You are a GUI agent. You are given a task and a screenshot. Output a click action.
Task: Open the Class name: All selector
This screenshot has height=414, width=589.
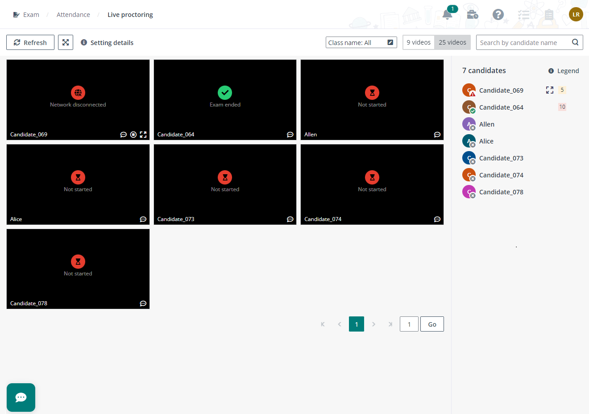click(361, 42)
